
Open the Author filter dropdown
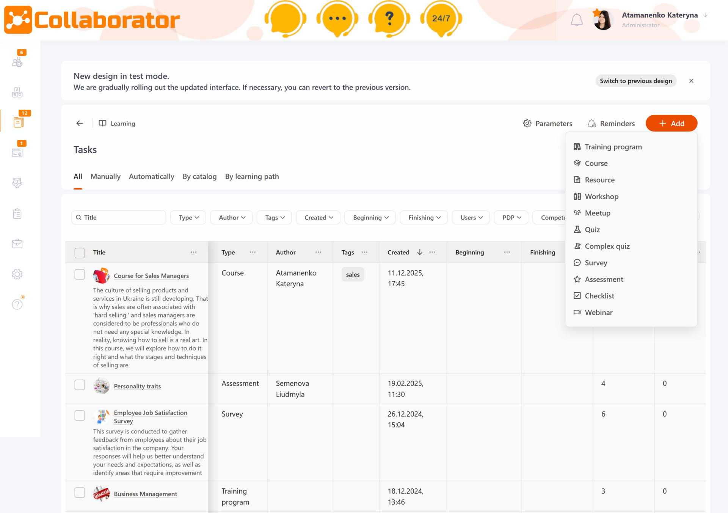232,218
